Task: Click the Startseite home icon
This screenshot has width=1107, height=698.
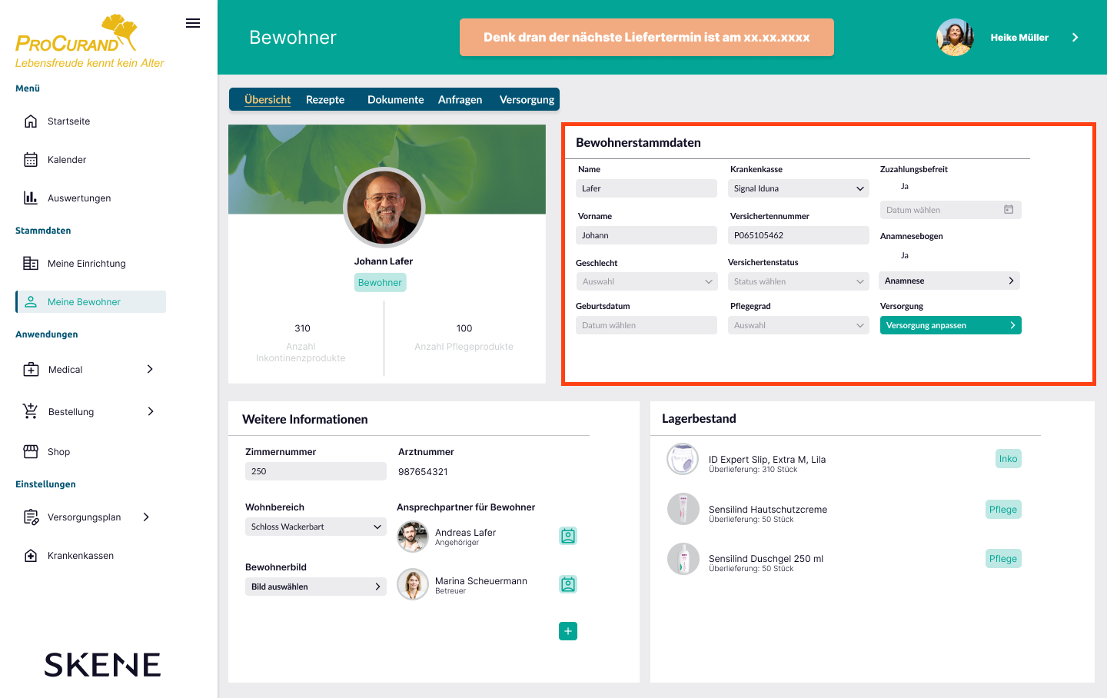Action: tap(31, 121)
